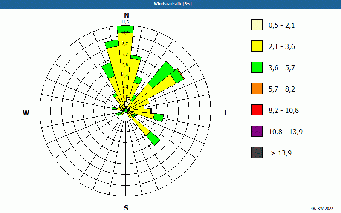Click the legend label '3,6 - 5,7'
This screenshot has height=213, width=341.
pos(282,68)
